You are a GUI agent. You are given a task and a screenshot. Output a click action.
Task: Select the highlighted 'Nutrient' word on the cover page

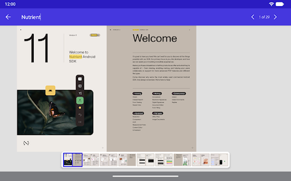76,57
